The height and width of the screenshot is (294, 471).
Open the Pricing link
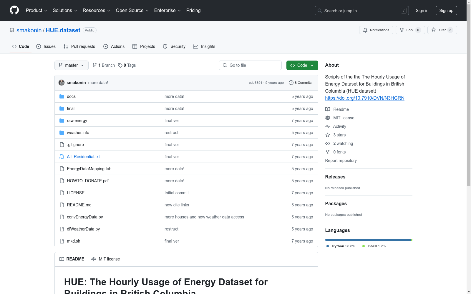point(193,10)
